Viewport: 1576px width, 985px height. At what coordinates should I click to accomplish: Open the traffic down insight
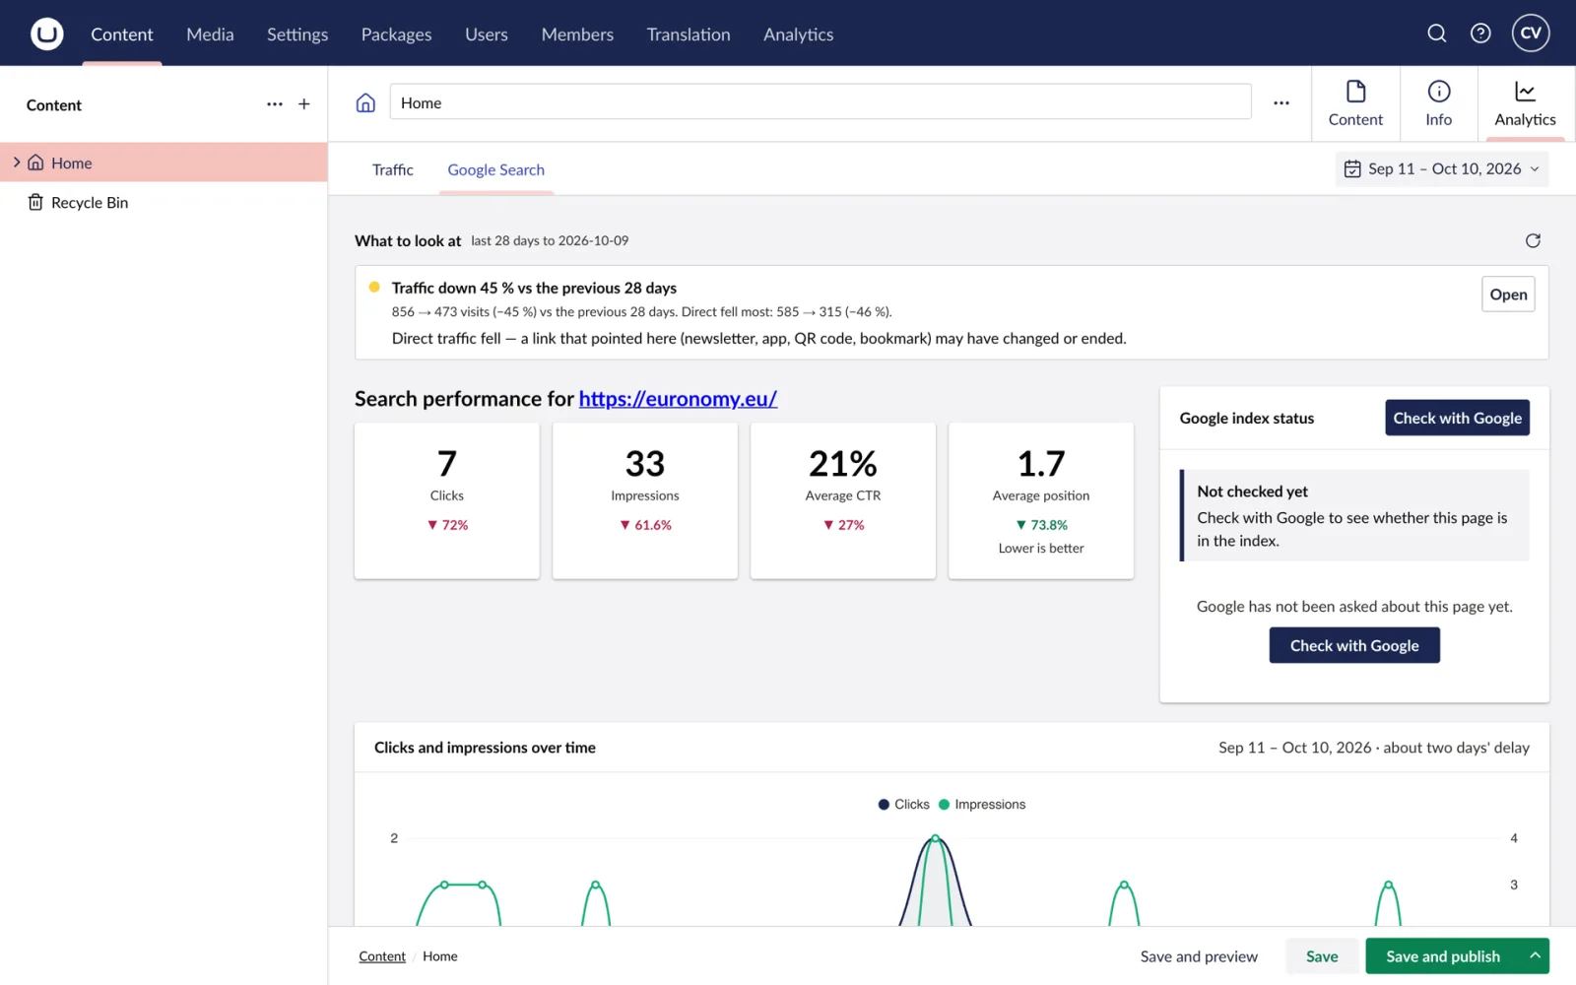click(1508, 295)
